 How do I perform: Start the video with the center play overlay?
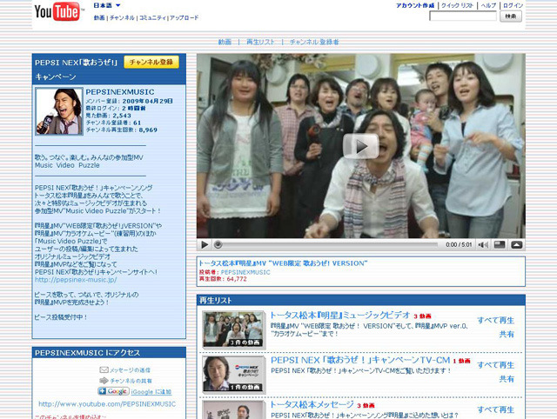tap(360, 146)
